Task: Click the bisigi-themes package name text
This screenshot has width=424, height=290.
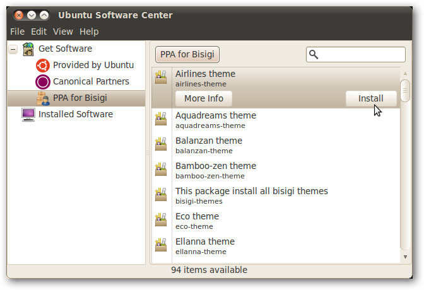Action: 199,202
